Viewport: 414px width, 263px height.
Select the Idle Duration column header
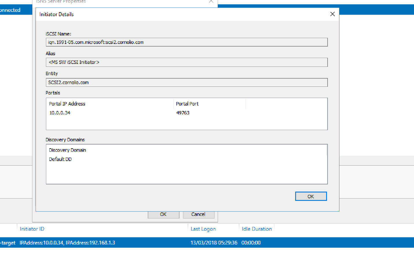pyautogui.click(x=256, y=229)
